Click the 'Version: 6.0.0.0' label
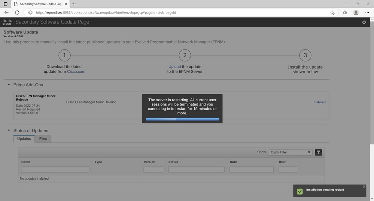 click(13, 36)
